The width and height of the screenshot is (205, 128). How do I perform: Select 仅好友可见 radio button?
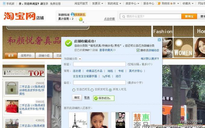click(92, 90)
